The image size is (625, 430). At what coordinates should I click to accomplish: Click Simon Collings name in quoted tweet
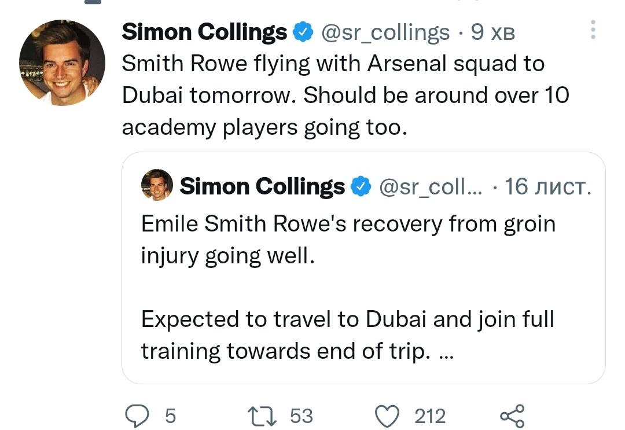262,186
